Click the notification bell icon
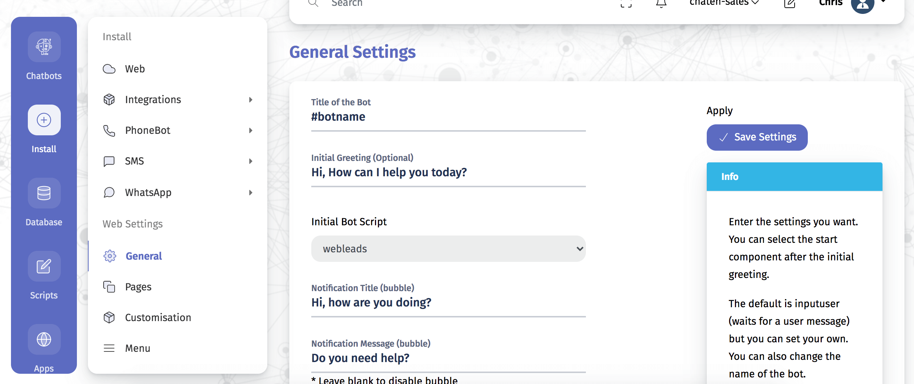Viewport: 914px width, 384px height. pos(661,4)
